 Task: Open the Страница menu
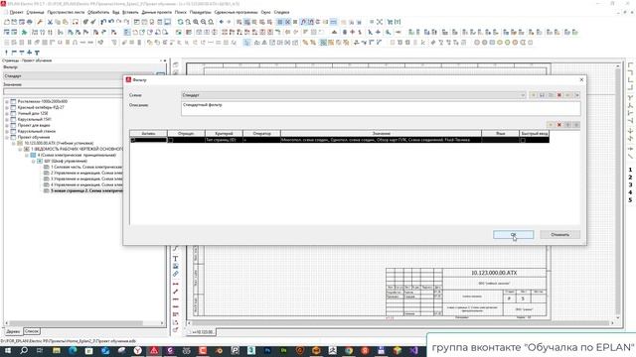click(35, 12)
